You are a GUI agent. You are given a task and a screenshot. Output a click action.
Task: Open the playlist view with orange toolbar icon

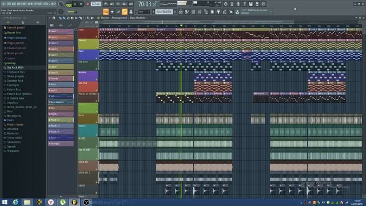coord(106,11)
